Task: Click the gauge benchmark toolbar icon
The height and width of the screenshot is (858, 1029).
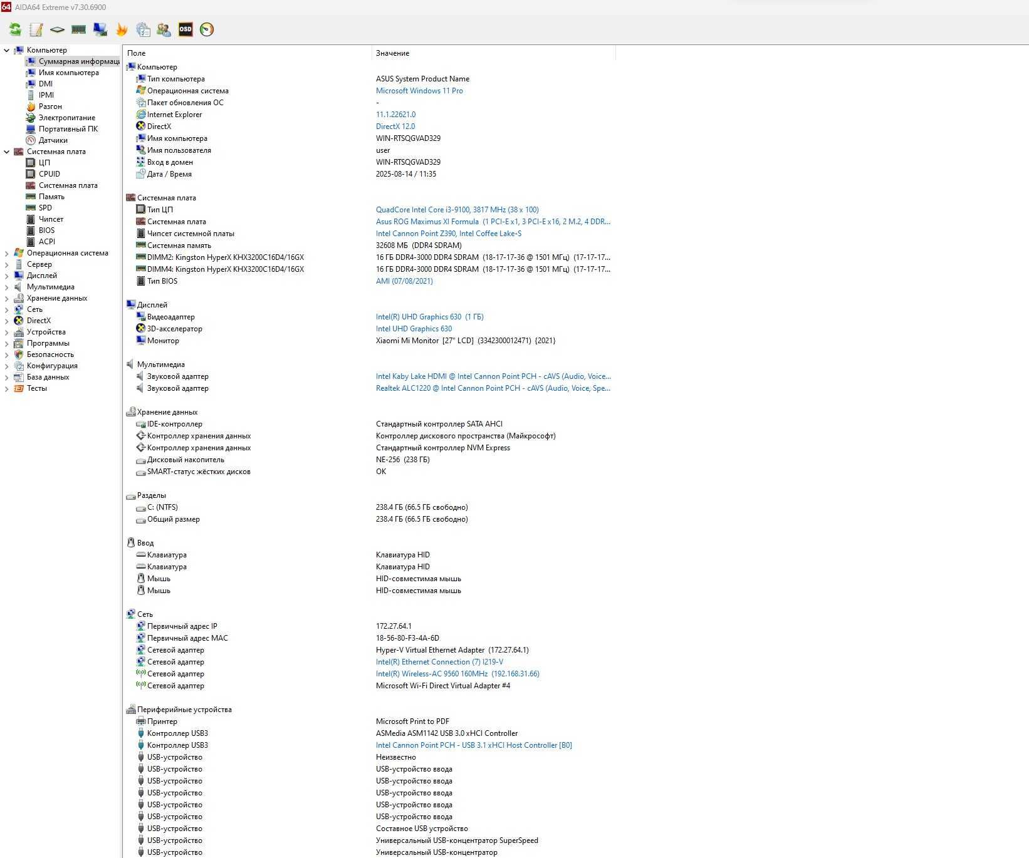Action: click(207, 29)
